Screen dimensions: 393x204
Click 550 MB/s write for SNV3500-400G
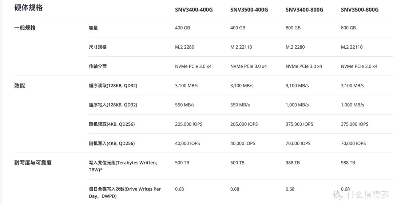[240, 105]
